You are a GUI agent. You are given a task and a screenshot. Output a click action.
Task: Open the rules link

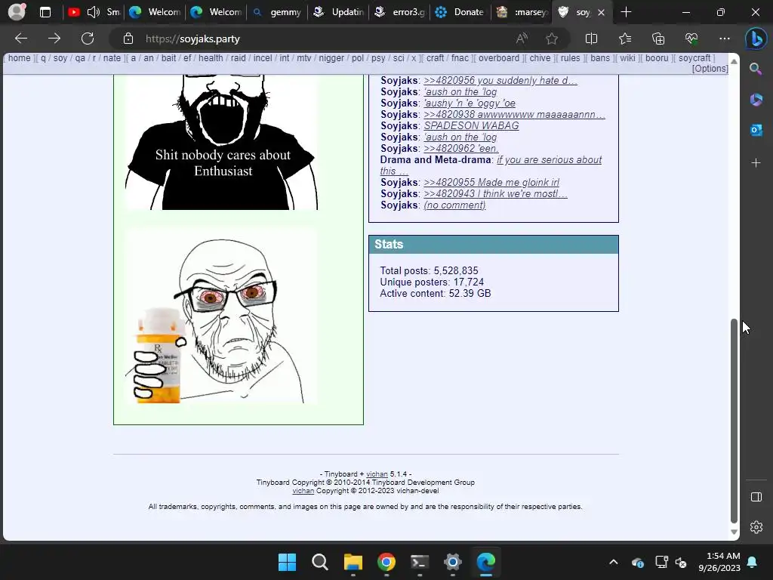point(571,58)
